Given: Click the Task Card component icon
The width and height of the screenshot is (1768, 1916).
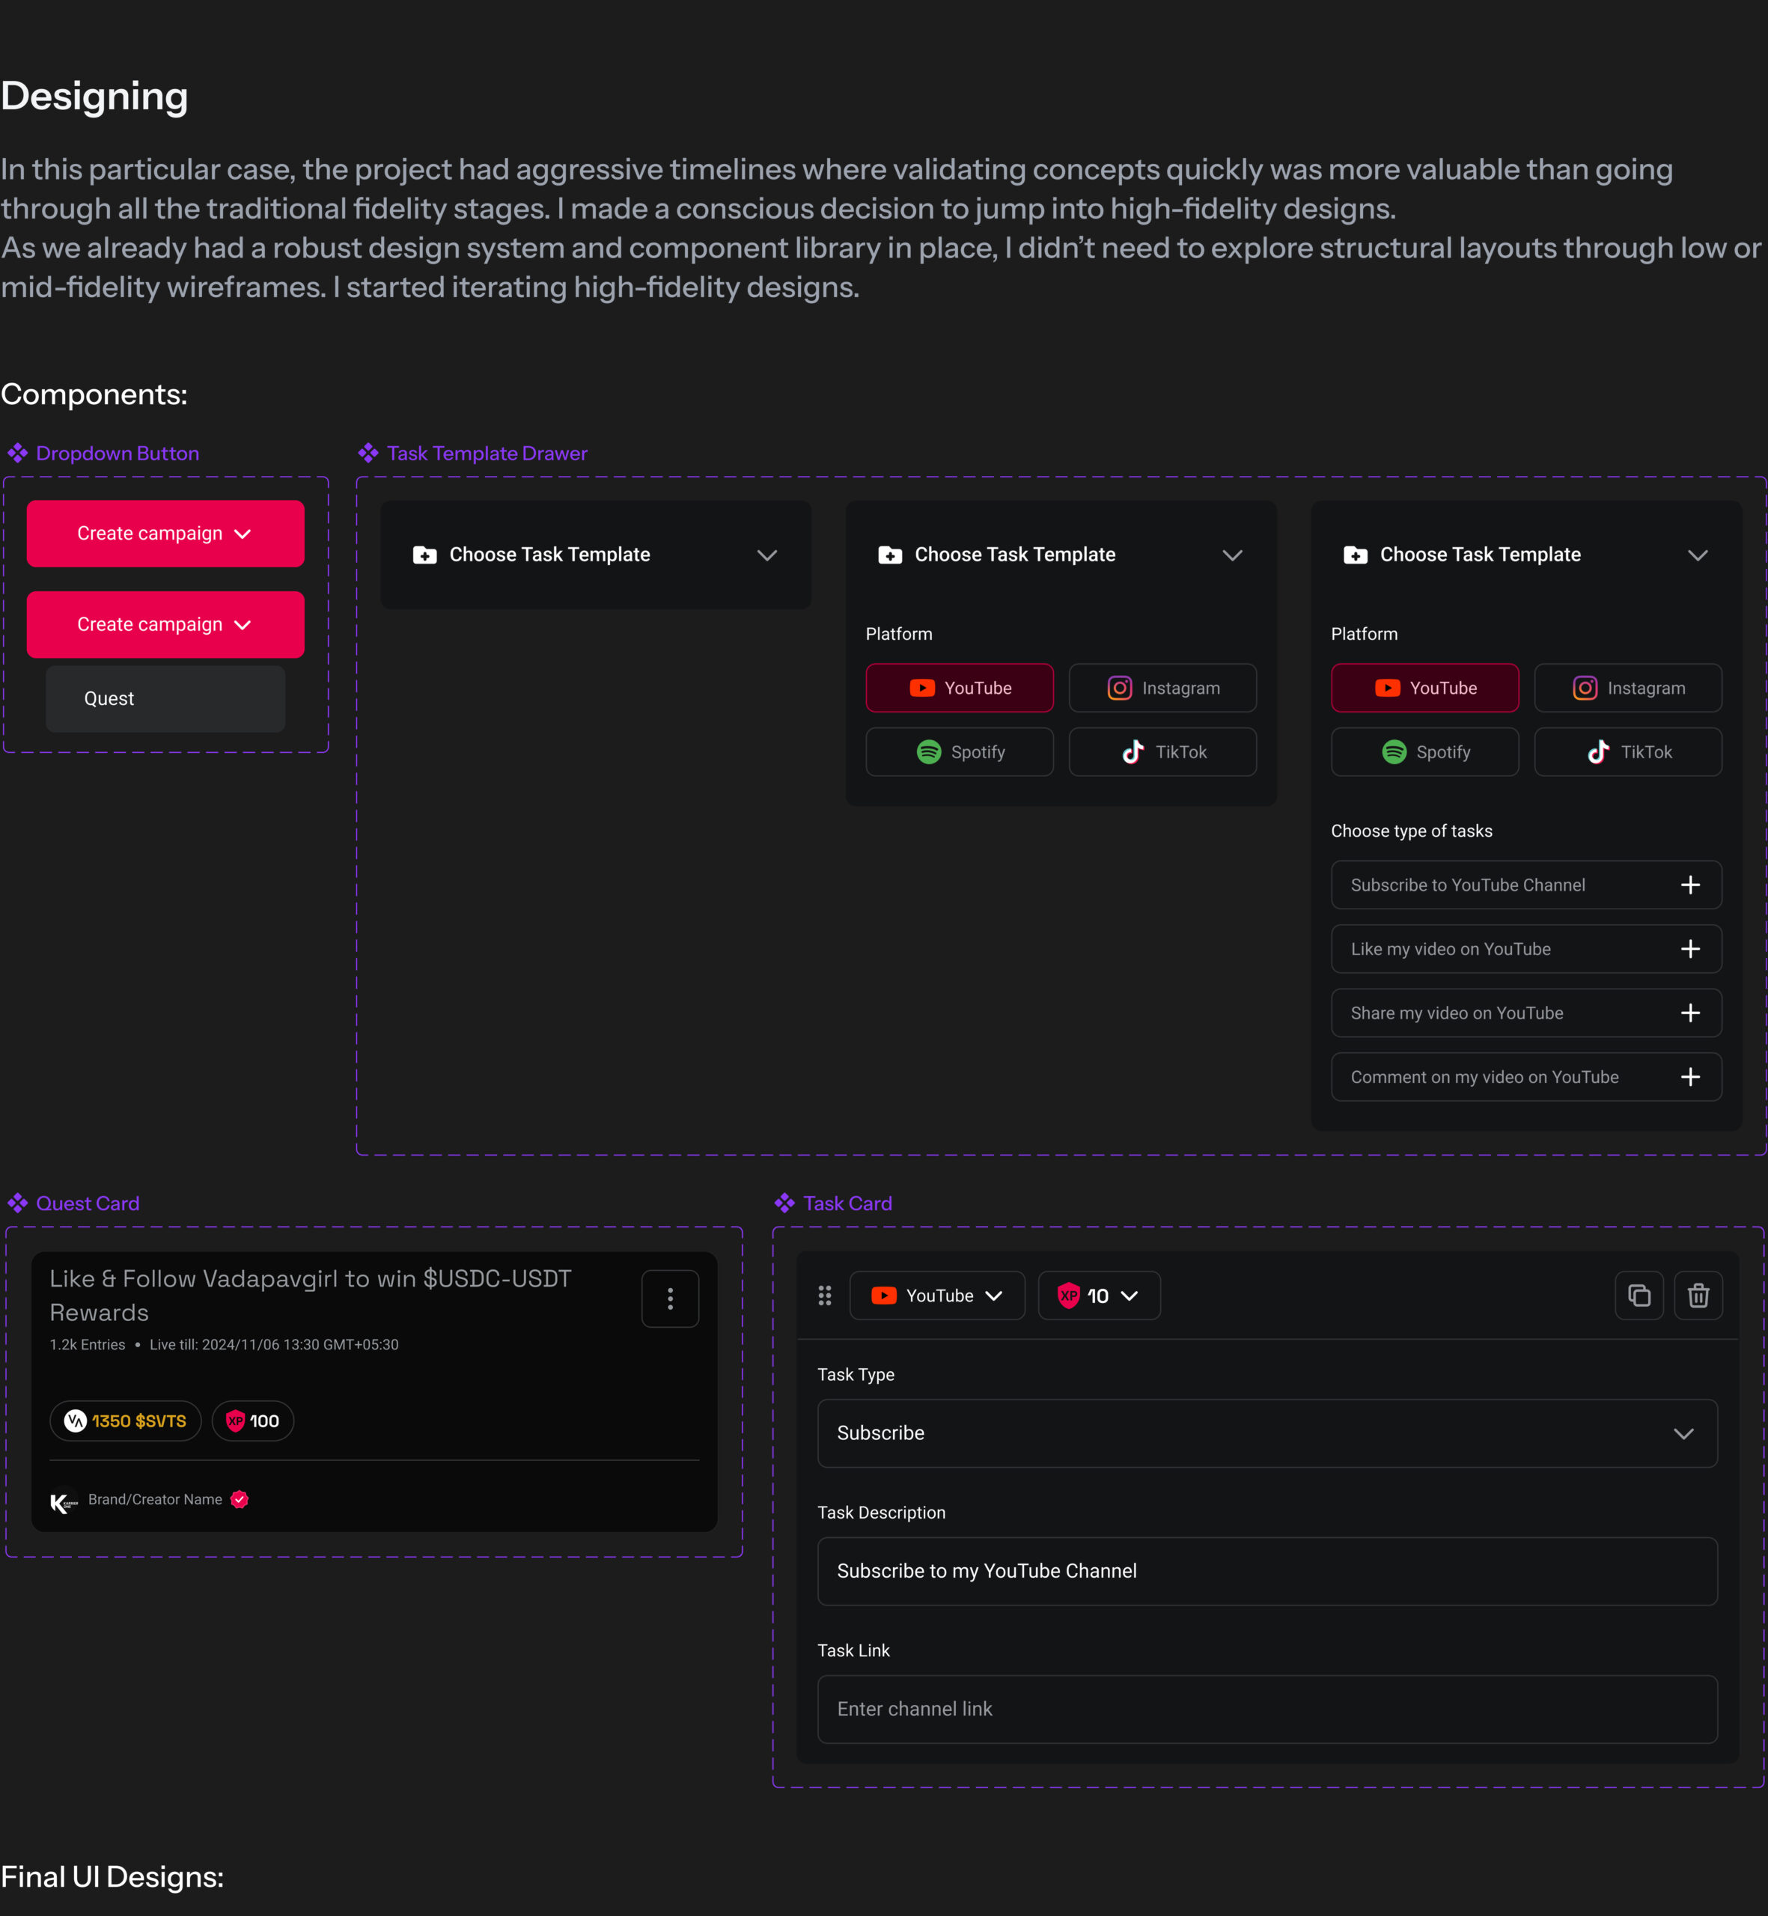Looking at the screenshot, I should click(x=784, y=1203).
